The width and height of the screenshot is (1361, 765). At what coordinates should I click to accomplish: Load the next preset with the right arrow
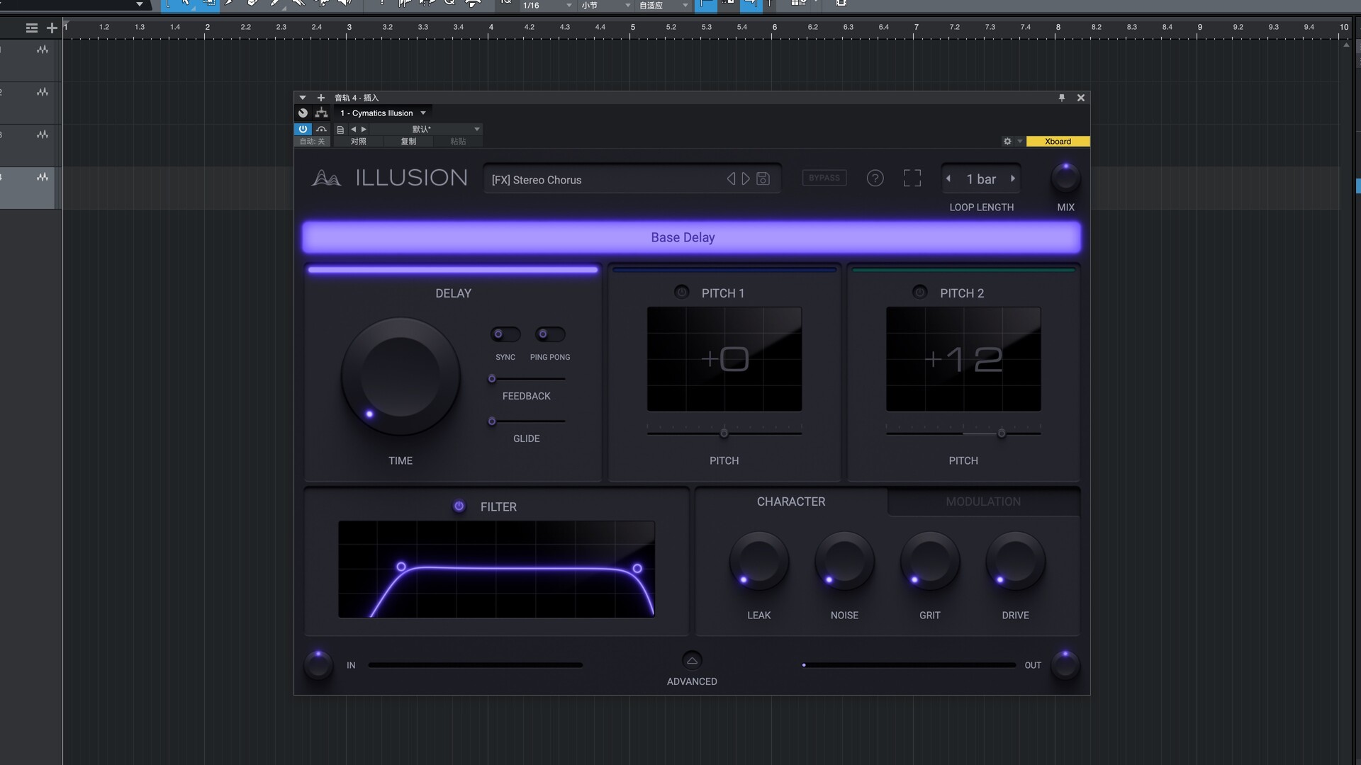[746, 179]
